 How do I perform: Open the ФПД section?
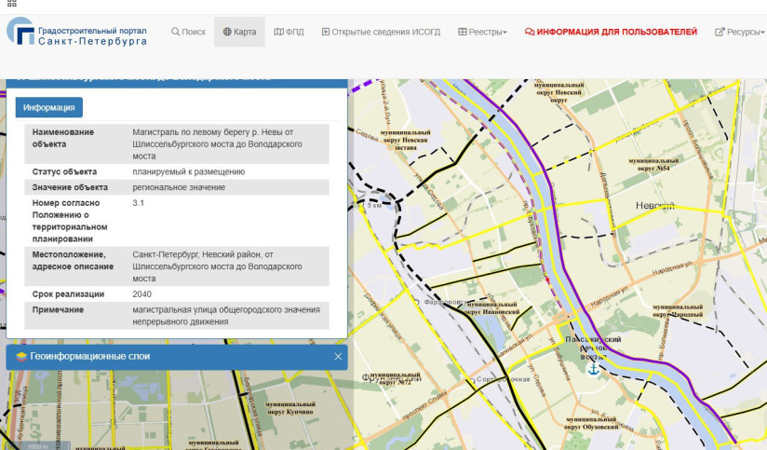(x=289, y=32)
